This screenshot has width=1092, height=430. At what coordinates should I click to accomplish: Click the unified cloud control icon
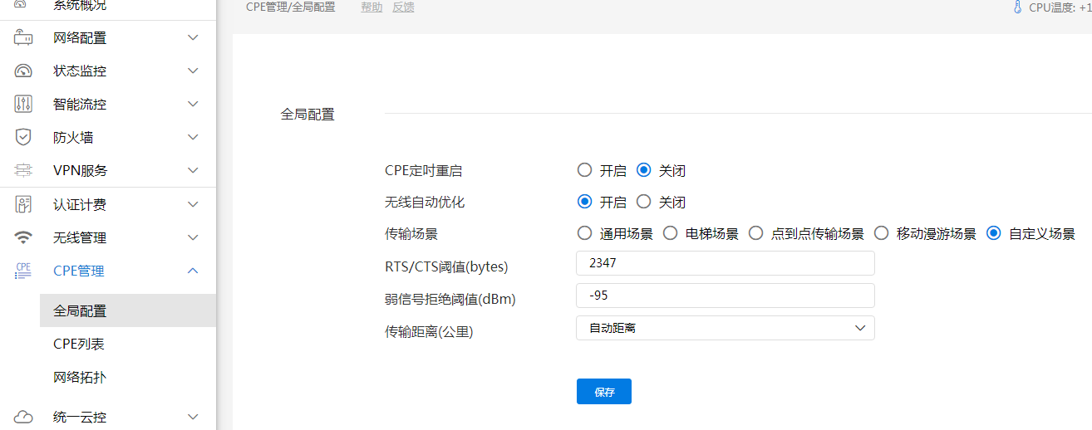(x=23, y=417)
